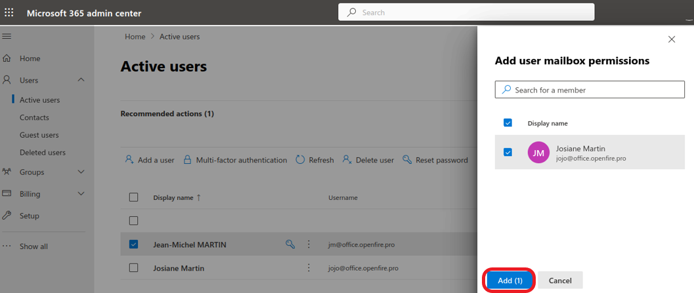Click the jm@office.openfire.pro username

pyautogui.click(x=363, y=244)
